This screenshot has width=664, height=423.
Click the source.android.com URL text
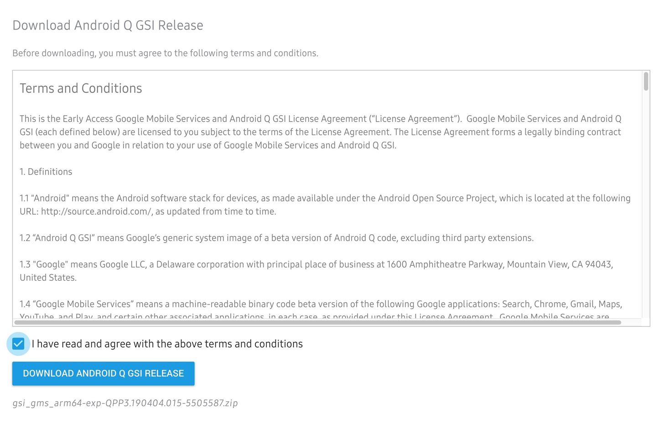96,211
